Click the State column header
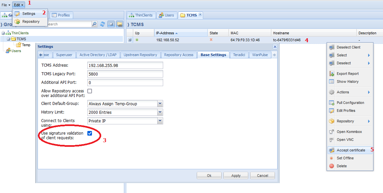 tap(218, 33)
